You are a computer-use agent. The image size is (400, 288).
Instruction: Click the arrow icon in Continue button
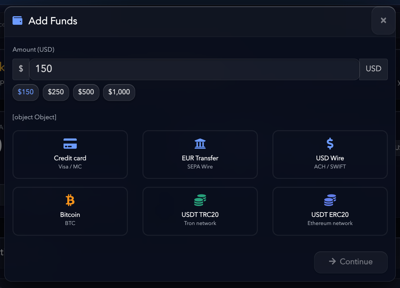coord(332,261)
